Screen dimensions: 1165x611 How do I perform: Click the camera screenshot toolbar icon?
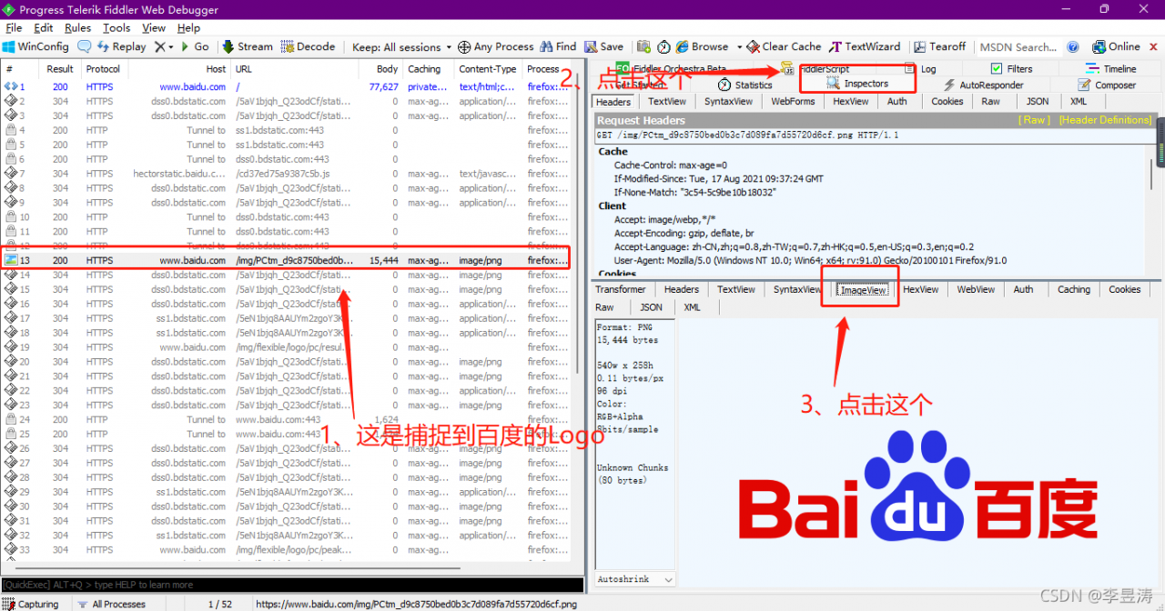tap(643, 46)
